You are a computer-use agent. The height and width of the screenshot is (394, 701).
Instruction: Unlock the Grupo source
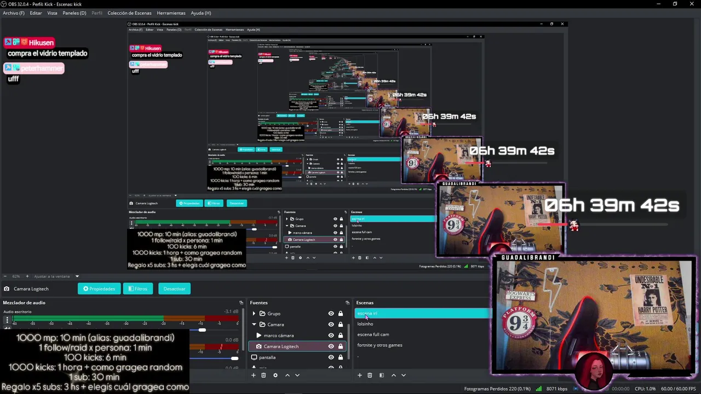coord(340,314)
